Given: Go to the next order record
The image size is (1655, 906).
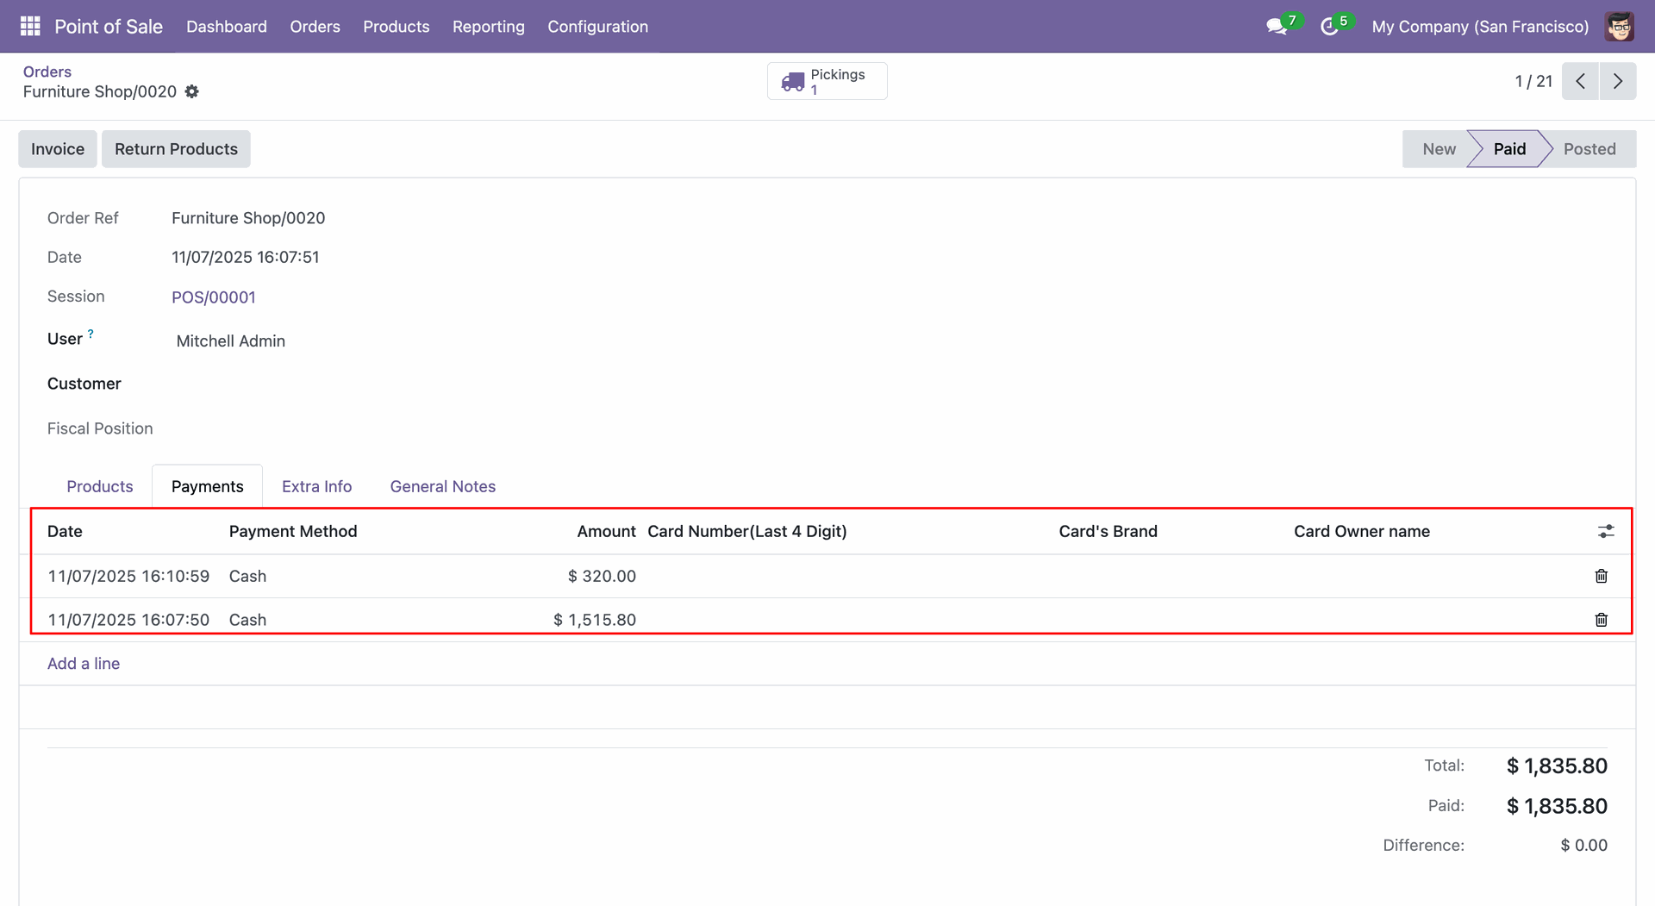Looking at the screenshot, I should pos(1617,81).
